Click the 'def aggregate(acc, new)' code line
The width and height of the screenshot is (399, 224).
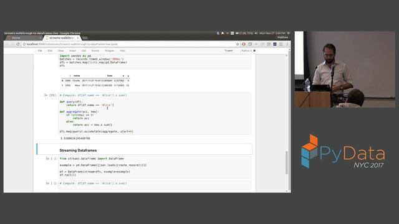tap(79, 112)
